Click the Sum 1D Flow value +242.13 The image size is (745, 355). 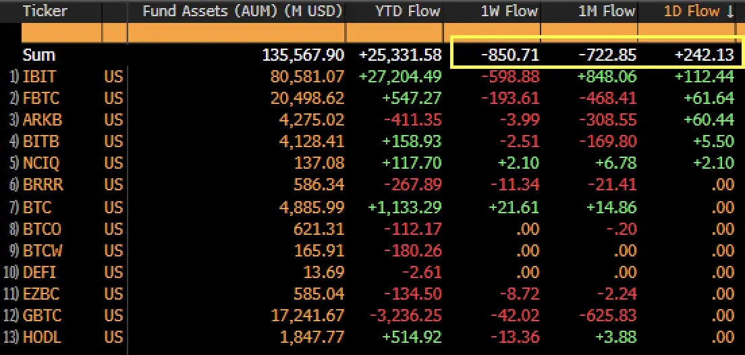704,55
